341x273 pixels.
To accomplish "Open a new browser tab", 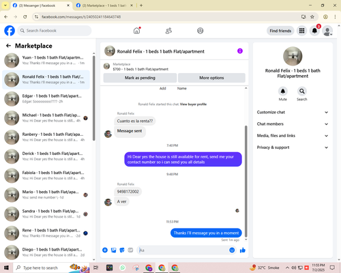I will pyautogui.click(x=141, y=5).
